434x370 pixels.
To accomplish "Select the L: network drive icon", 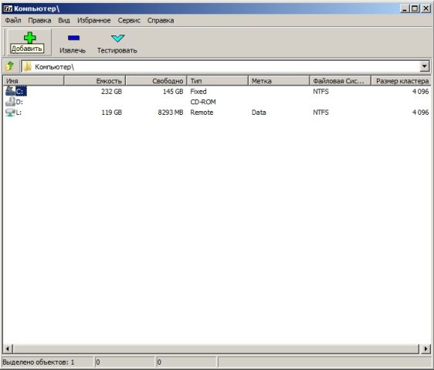I will coord(10,113).
